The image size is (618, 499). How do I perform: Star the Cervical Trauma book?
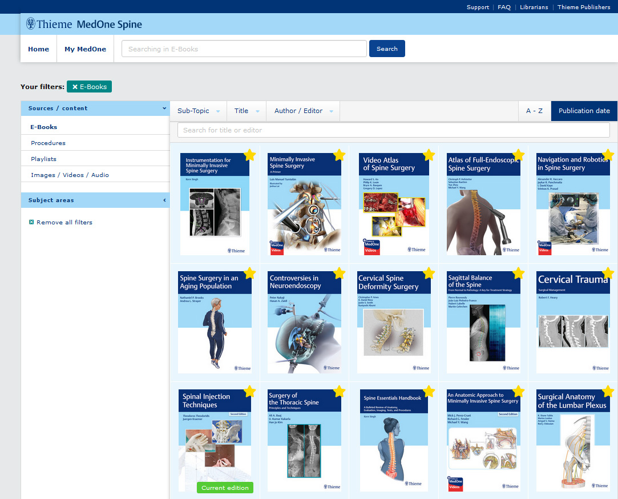[608, 273]
